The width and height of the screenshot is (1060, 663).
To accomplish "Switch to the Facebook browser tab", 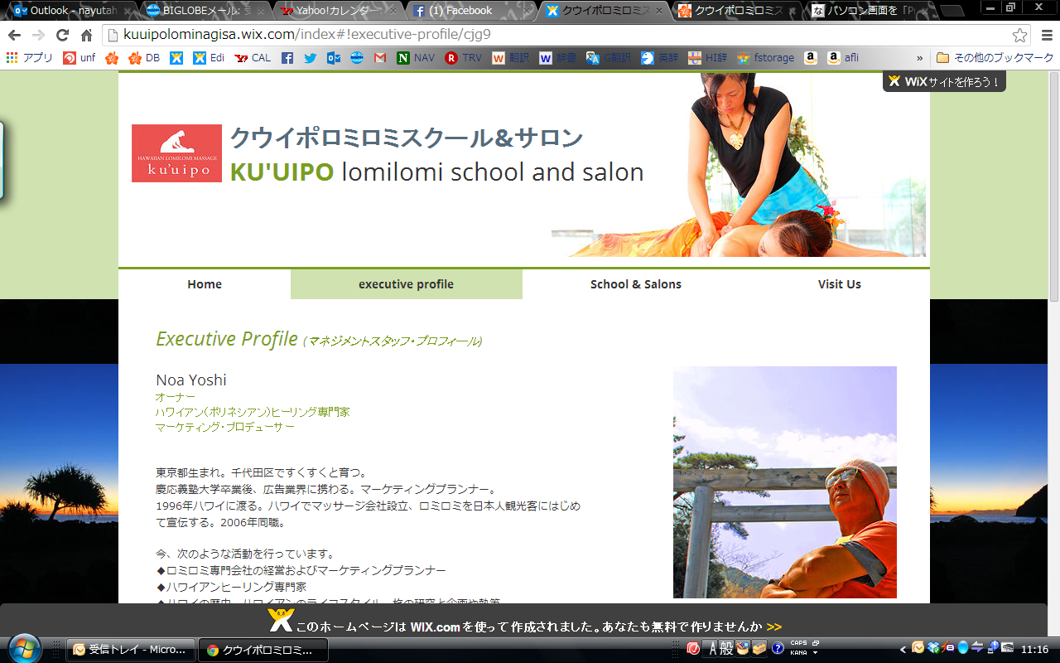I will coord(470,11).
